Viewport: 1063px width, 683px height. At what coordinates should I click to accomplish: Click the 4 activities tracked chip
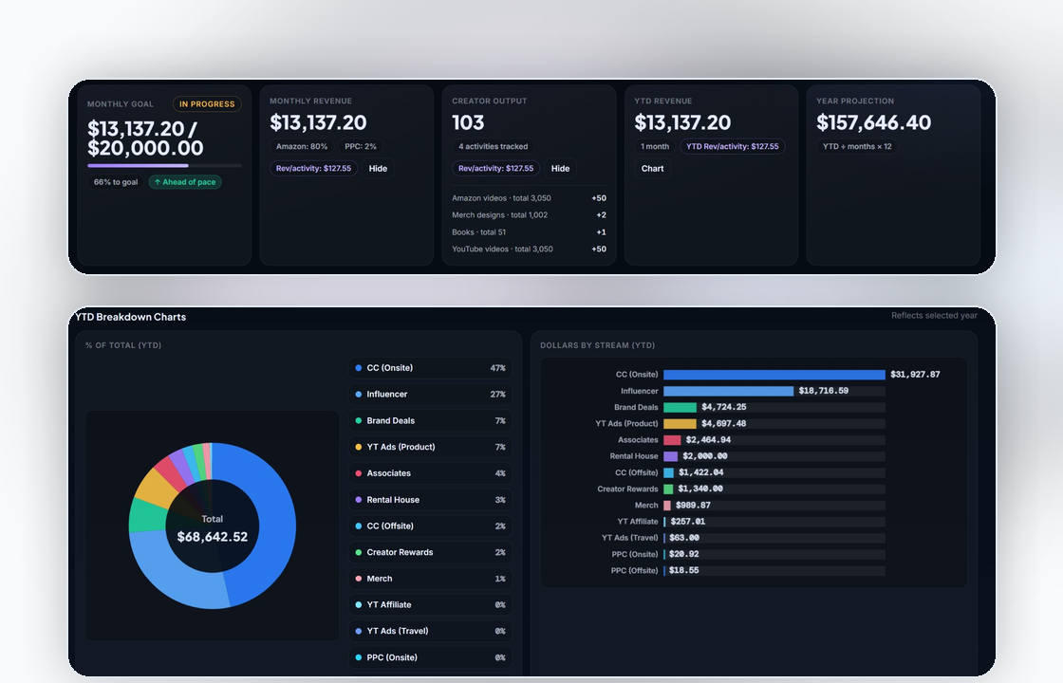[x=493, y=146]
